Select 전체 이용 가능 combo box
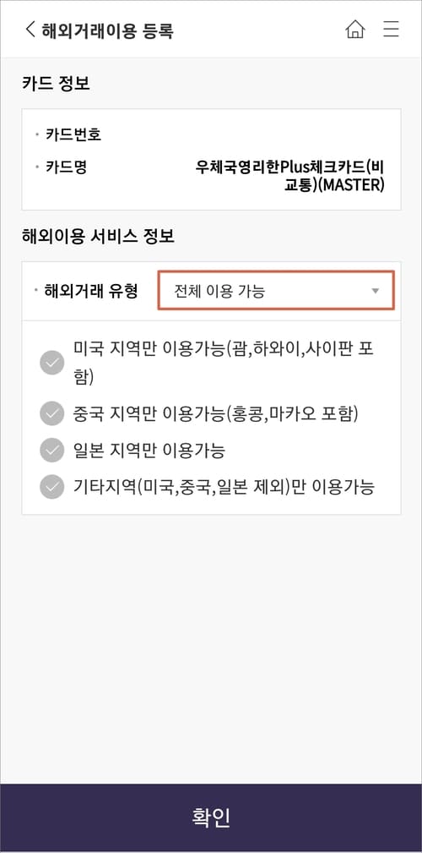This screenshot has height=853, width=422. coord(276,291)
